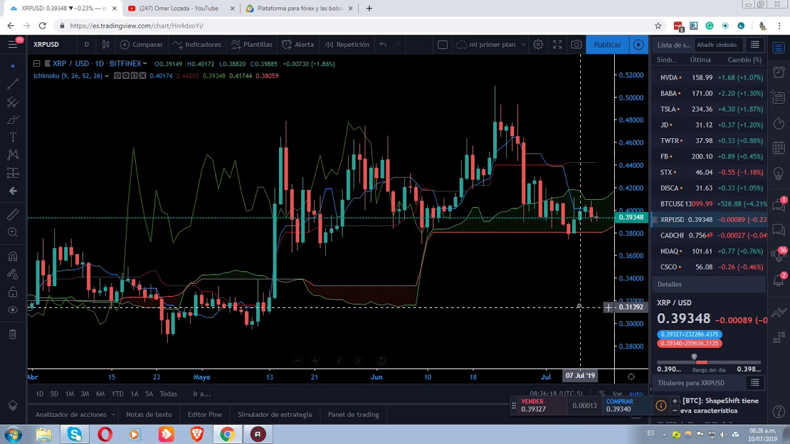Click the Añadir símbolo input field
This screenshot has width=790, height=444.
click(x=718, y=45)
